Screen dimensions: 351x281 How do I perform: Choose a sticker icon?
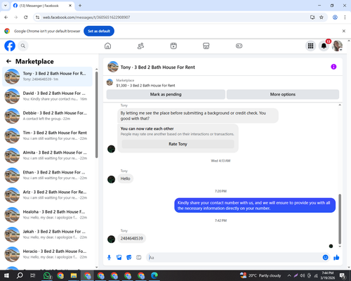[x=129, y=258]
